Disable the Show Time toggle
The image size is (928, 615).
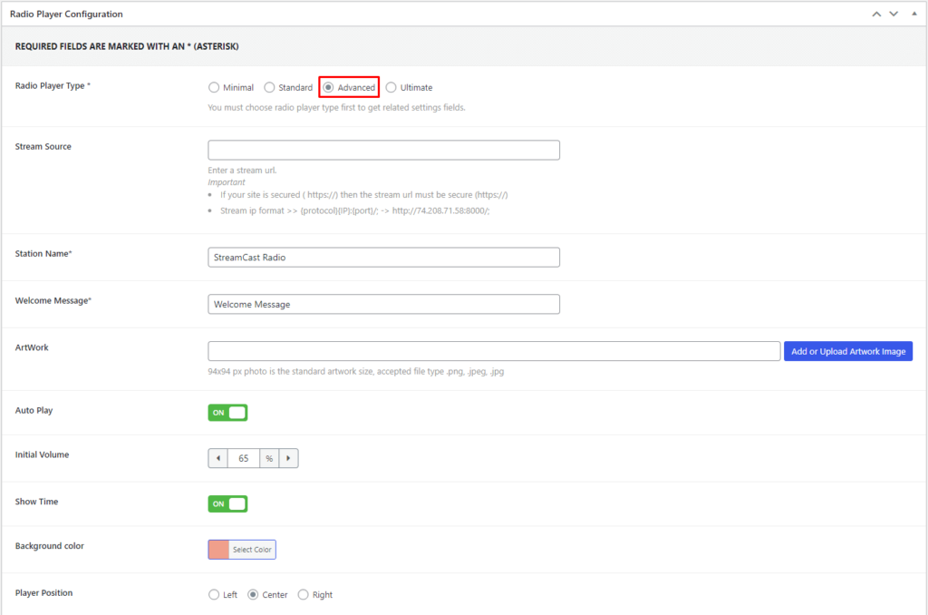click(x=227, y=503)
